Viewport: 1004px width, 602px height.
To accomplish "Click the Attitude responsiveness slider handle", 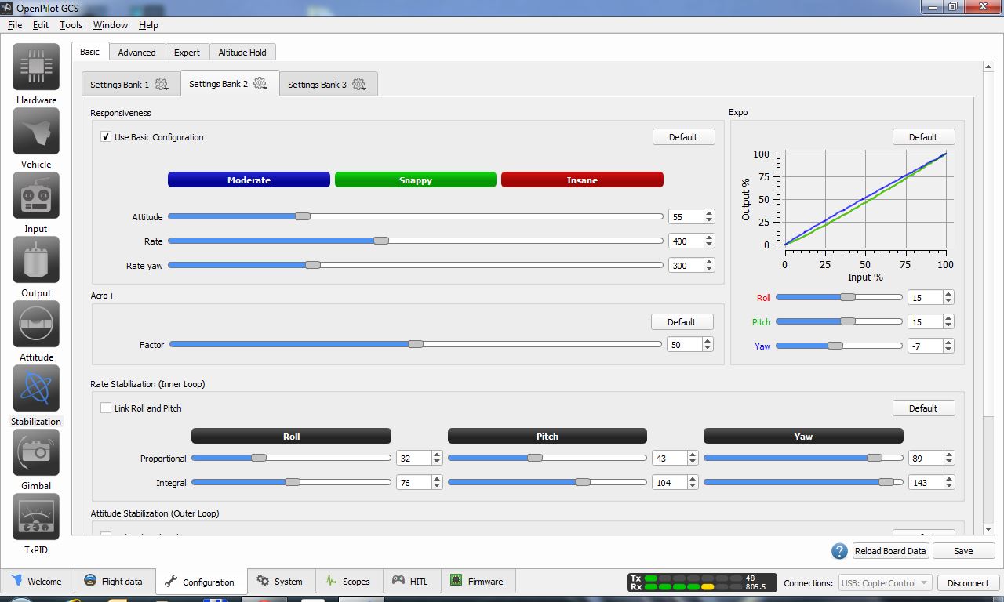I will click(303, 216).
